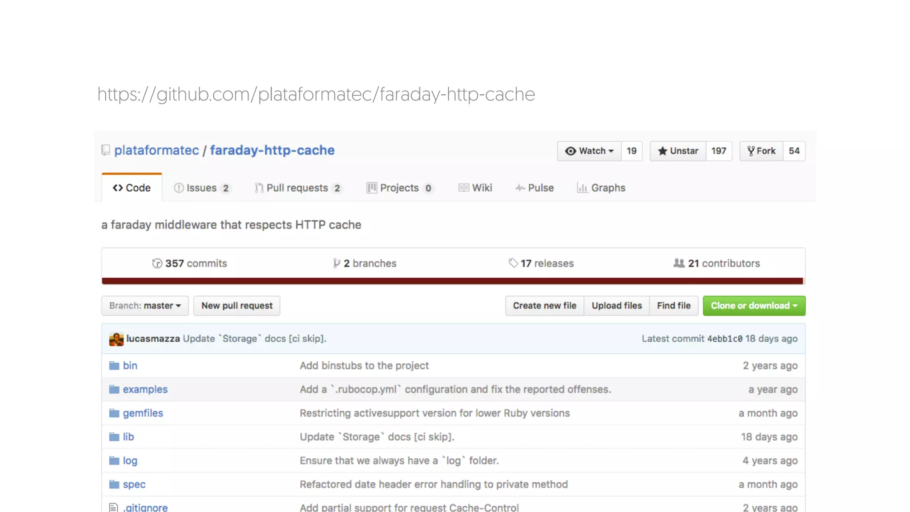Click New pull request button
Screen dimensions: 910x512
(x=237, y=306)
